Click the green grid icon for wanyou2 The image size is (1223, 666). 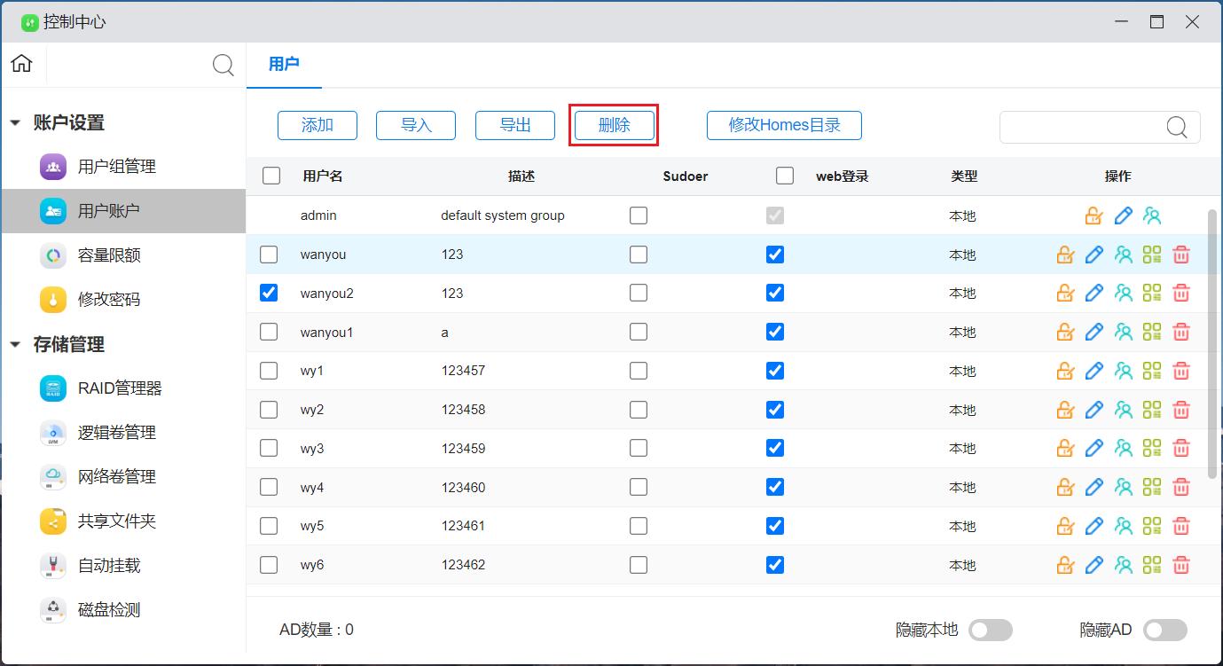point(1152,294)
